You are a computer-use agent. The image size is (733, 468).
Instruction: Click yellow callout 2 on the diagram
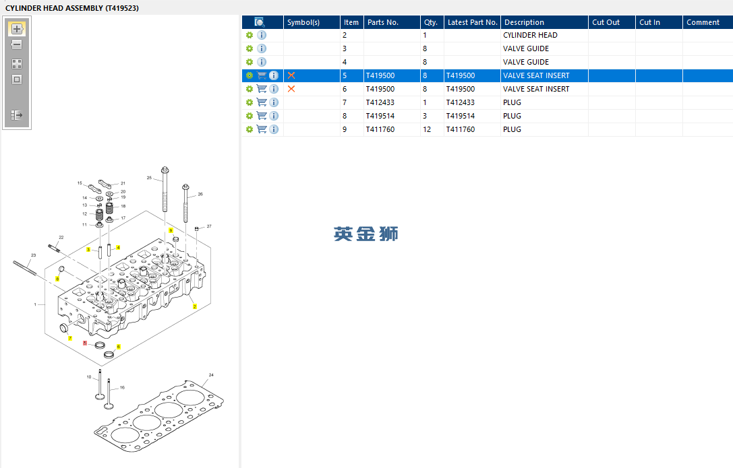point(195,306)
